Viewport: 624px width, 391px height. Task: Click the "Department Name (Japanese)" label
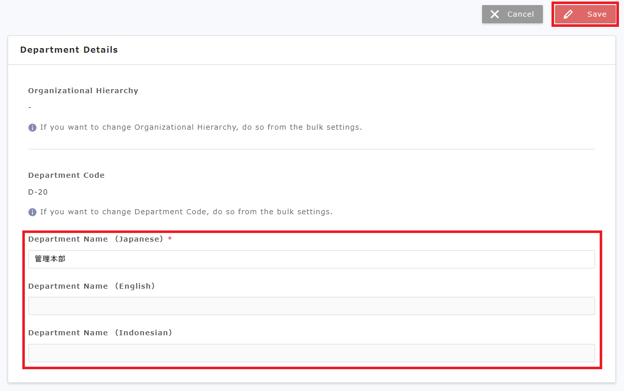(96, 239)
